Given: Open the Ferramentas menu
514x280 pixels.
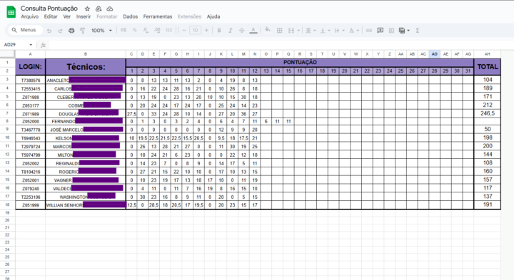Looking at the screenshot, I should pyautogui.click(x=158, y=16).
